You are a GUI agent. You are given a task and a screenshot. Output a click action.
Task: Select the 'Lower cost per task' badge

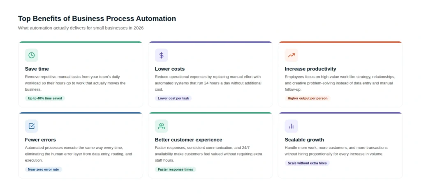[173, 98]
